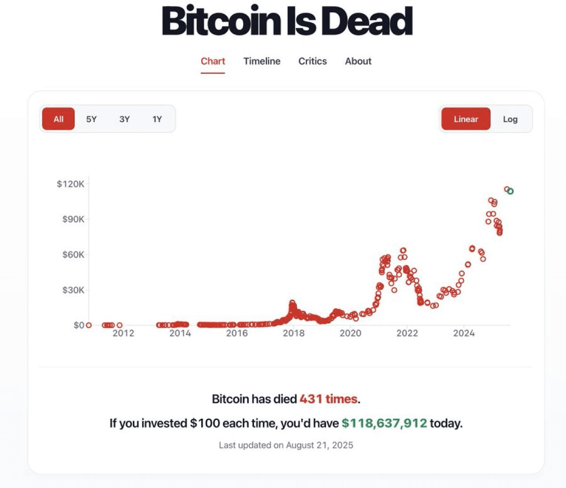Screen dimensions: 566x488
Task: Switch chart to 3Y range
Action: coord(124,119)
